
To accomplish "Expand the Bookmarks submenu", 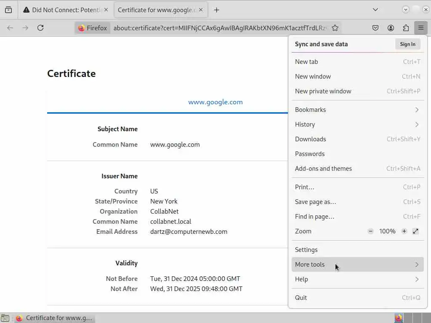I will point(357,110).
